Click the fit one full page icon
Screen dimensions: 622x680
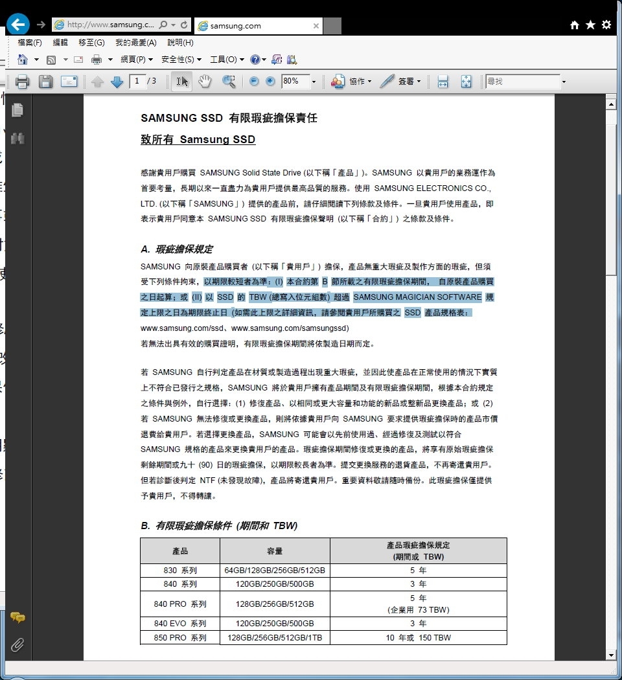point(466,82)
